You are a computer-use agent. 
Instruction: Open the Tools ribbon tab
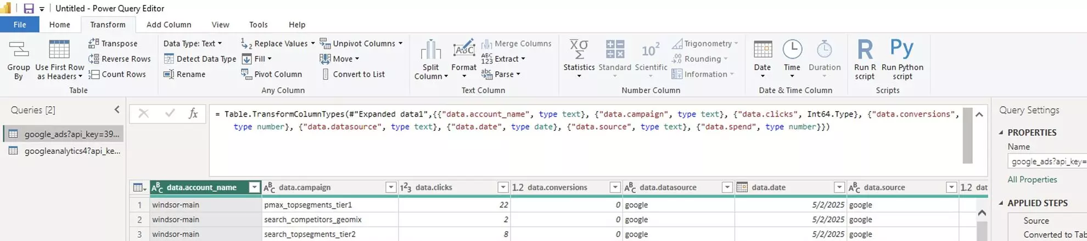tap(258, 25)
